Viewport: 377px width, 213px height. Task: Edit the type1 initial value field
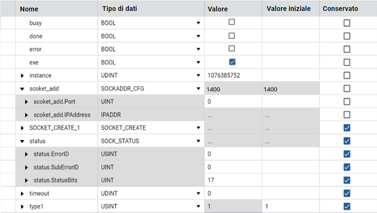290,206
